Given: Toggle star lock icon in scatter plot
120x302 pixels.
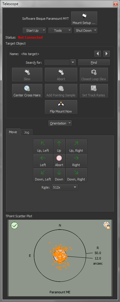Looking at the screenshot, I should 106,225.
